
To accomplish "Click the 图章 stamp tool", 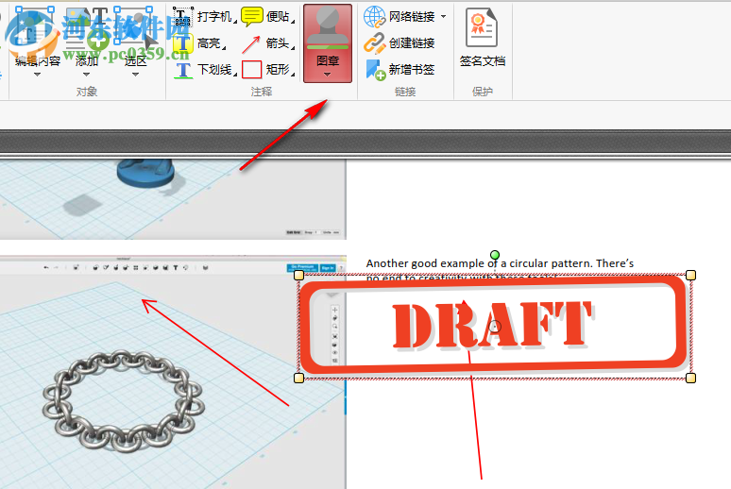I will pyautogui.click(x=328, y=43).
